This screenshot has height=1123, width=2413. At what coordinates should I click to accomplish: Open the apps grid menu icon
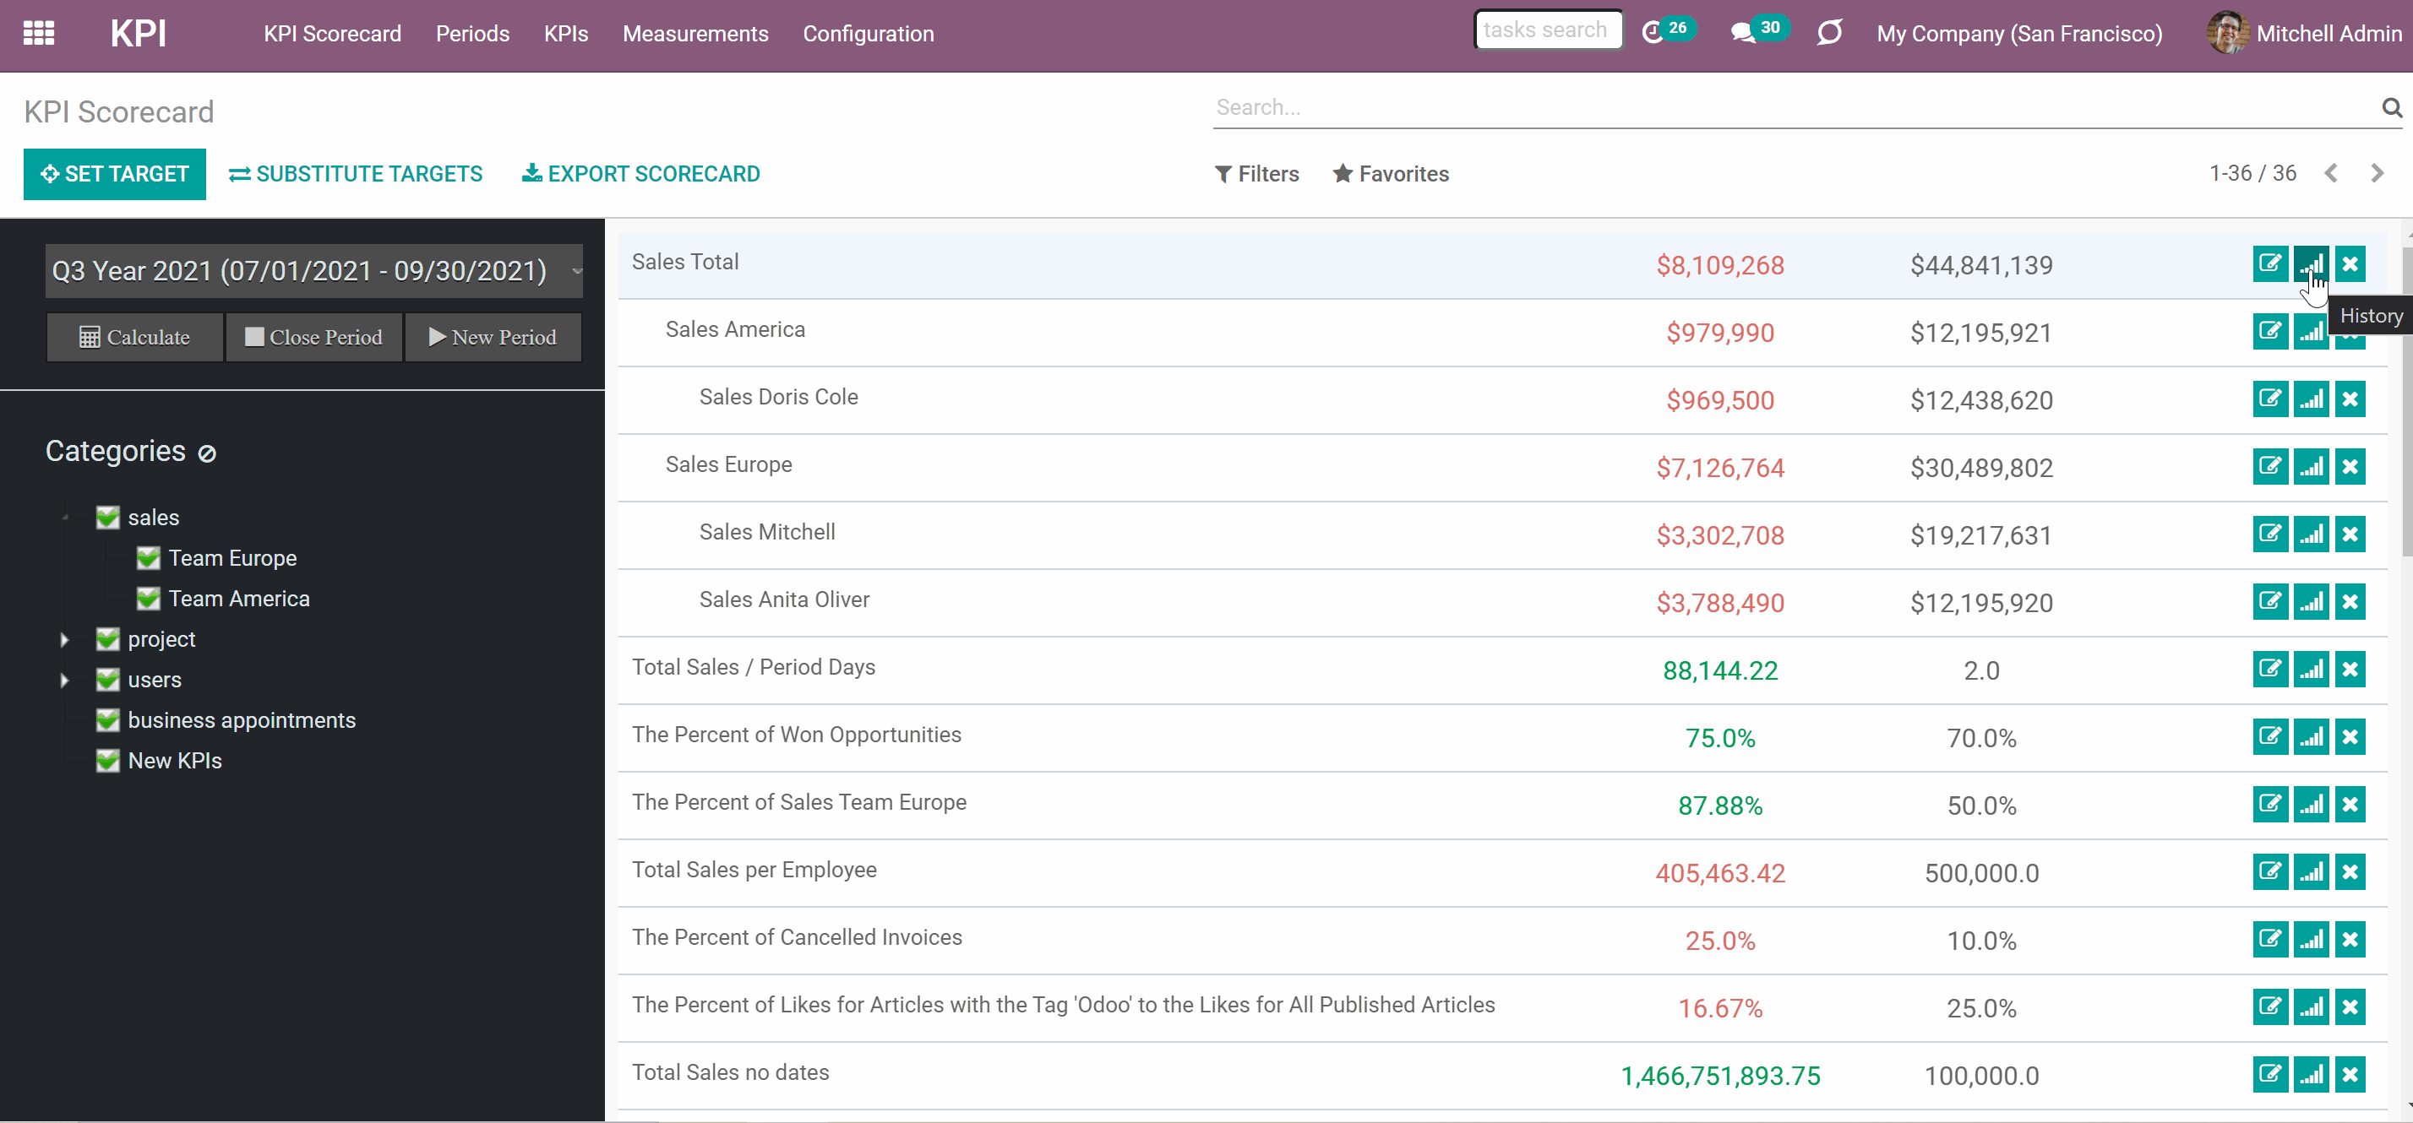coord(38,34)
